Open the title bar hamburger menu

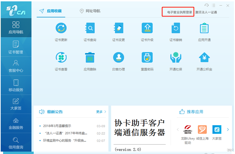pyautogui.click(x=214, y=5)
